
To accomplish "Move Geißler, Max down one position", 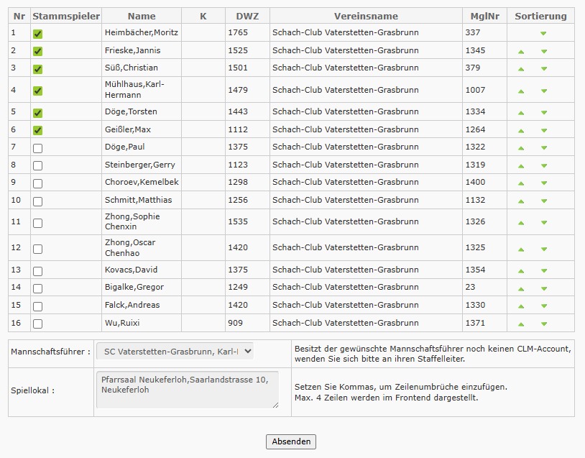I will click(544, 131).
